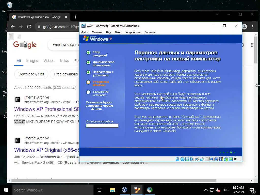Switch to the News search tab
Screen dimensions: 260x195
tap(64, 61)
